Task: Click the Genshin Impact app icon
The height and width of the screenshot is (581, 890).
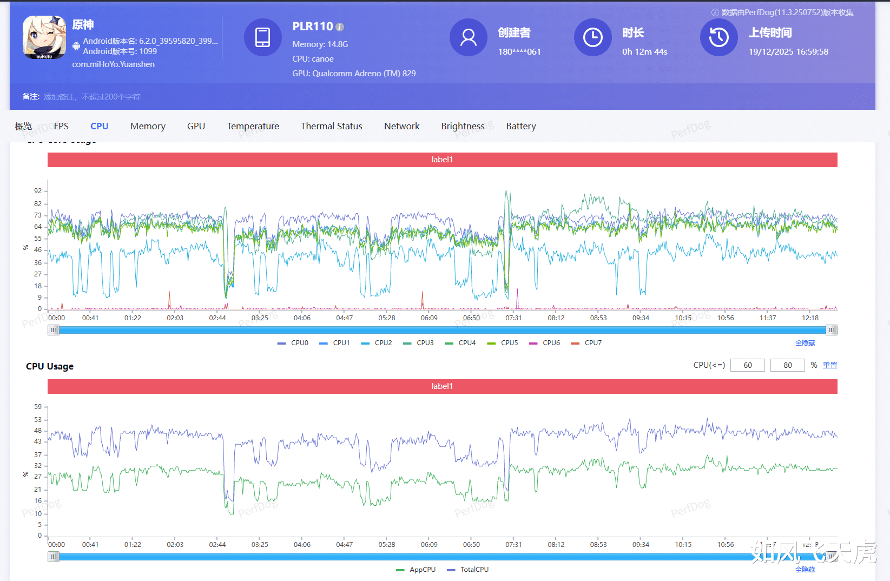Action: point(44,37)
